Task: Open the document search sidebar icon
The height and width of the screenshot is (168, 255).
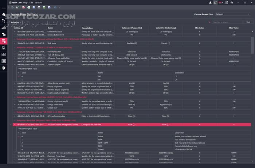Action: pyautogui.click(x=4, y=48)
